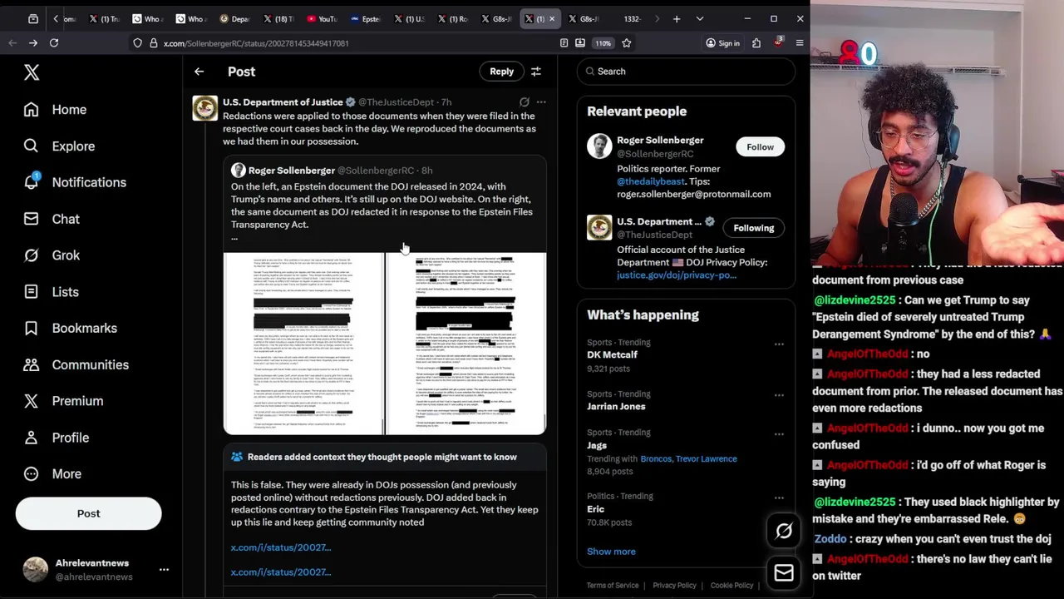Open @thedailybeast link in Roger's bio
The width and height of the screenshot is (1064, 599).
(650, 181)
